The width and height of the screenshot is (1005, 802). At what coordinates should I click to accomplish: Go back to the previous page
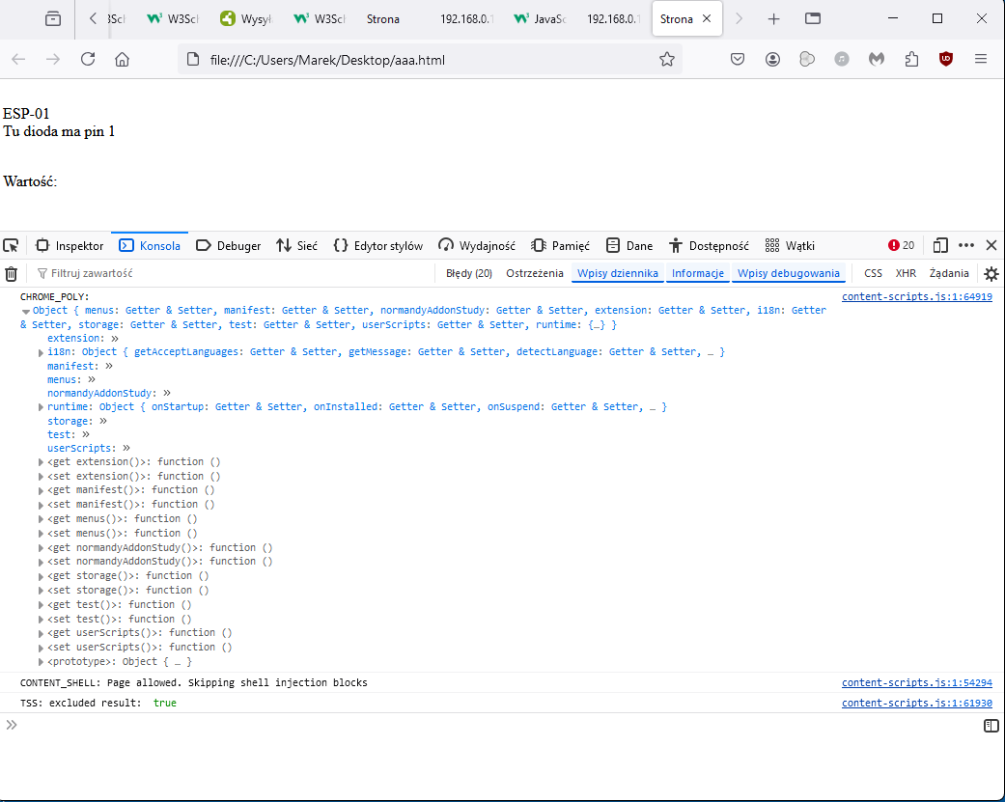point(18,60)
